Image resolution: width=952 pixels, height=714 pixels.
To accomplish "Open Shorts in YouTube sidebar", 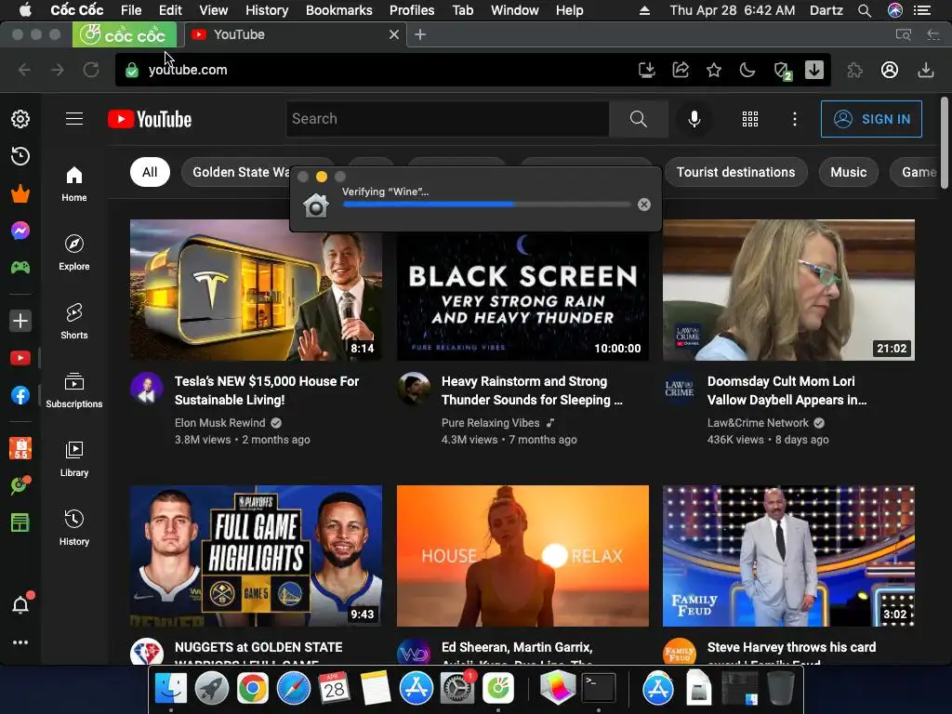I will pyautogui.click(x=74, y=321).
